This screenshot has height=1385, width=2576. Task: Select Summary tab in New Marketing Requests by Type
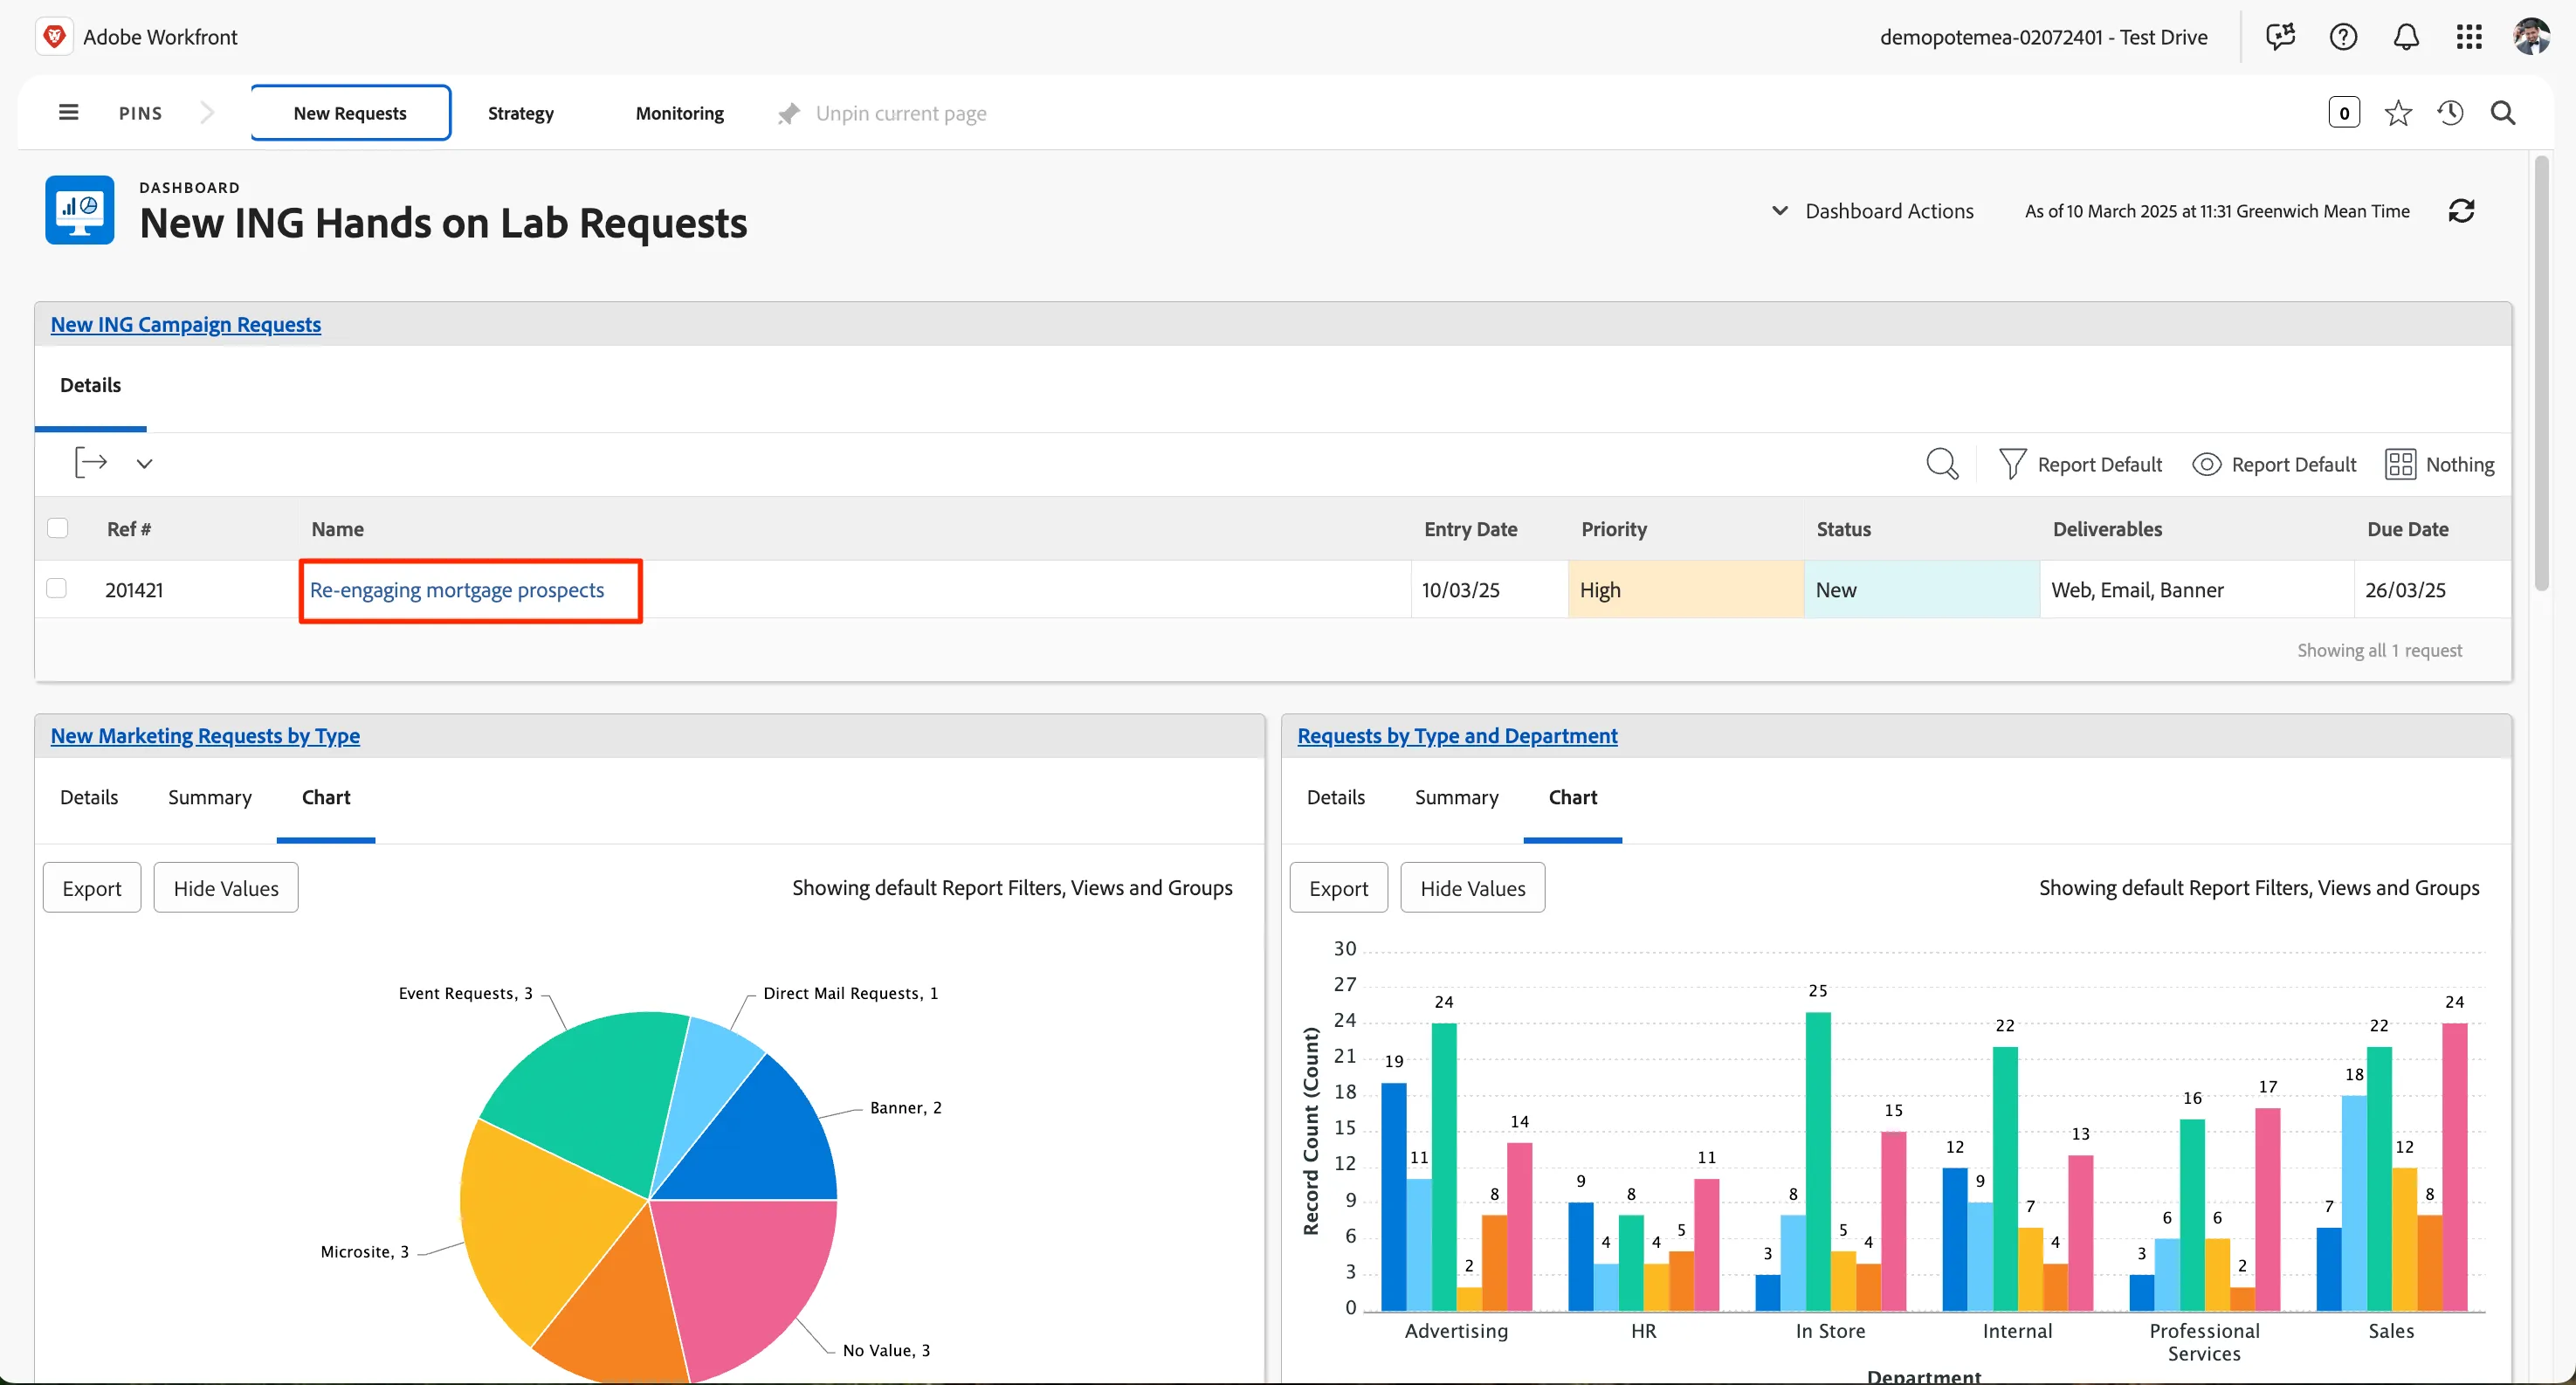pyautogui.click(x=210, y=797)
